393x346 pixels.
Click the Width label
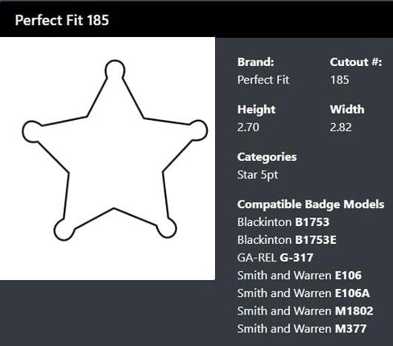[x=347, y=109]
